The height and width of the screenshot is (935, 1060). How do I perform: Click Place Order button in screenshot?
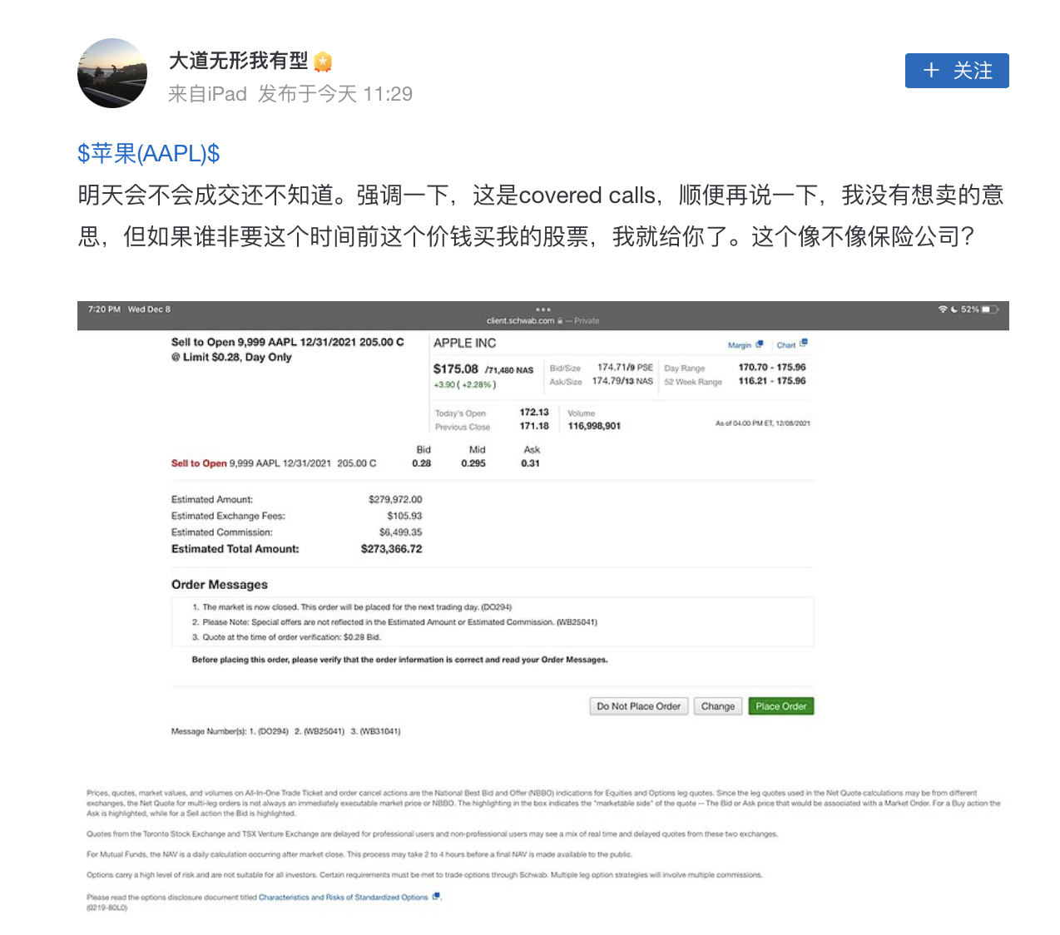(x=781, y=706)
